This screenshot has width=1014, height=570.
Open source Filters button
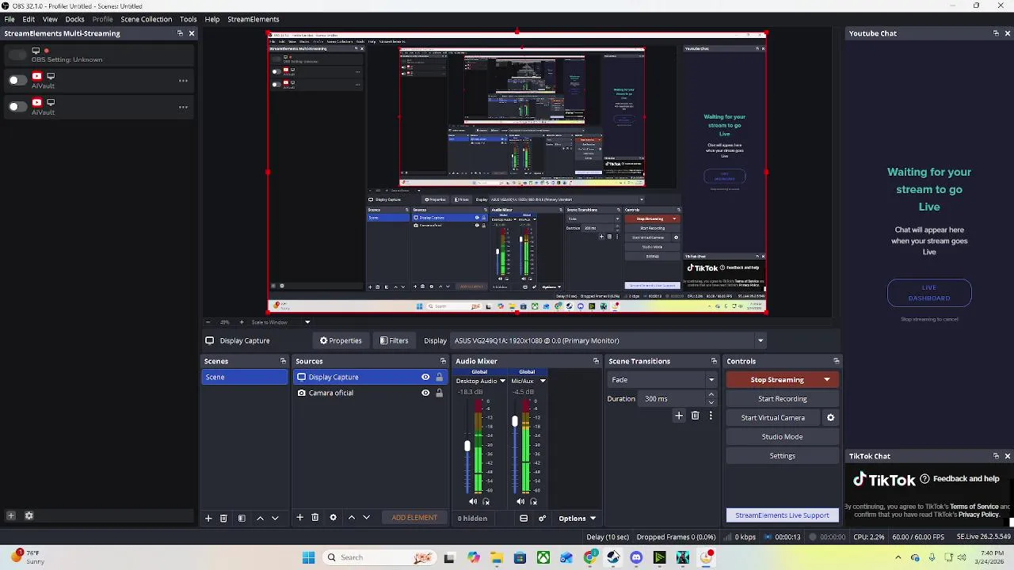tap(394, 340)
